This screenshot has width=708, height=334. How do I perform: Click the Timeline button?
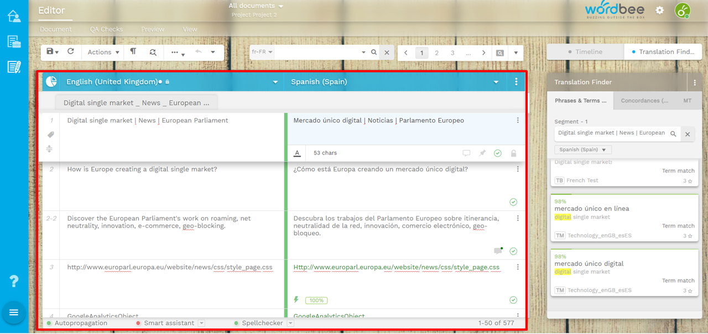click(x=585, y=51)
